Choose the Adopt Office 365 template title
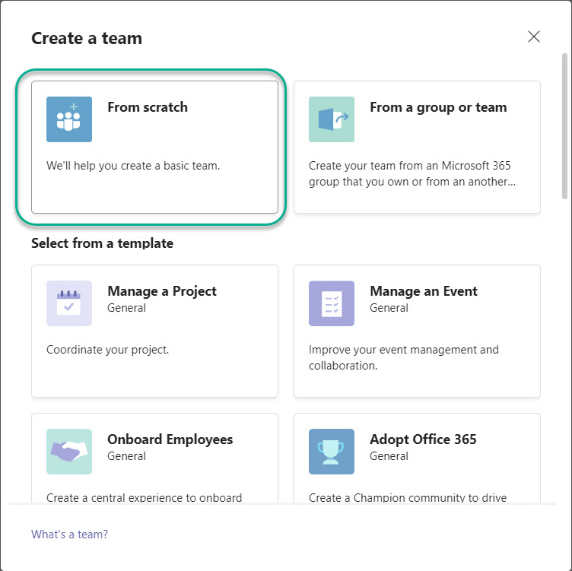 coord(423,439)
